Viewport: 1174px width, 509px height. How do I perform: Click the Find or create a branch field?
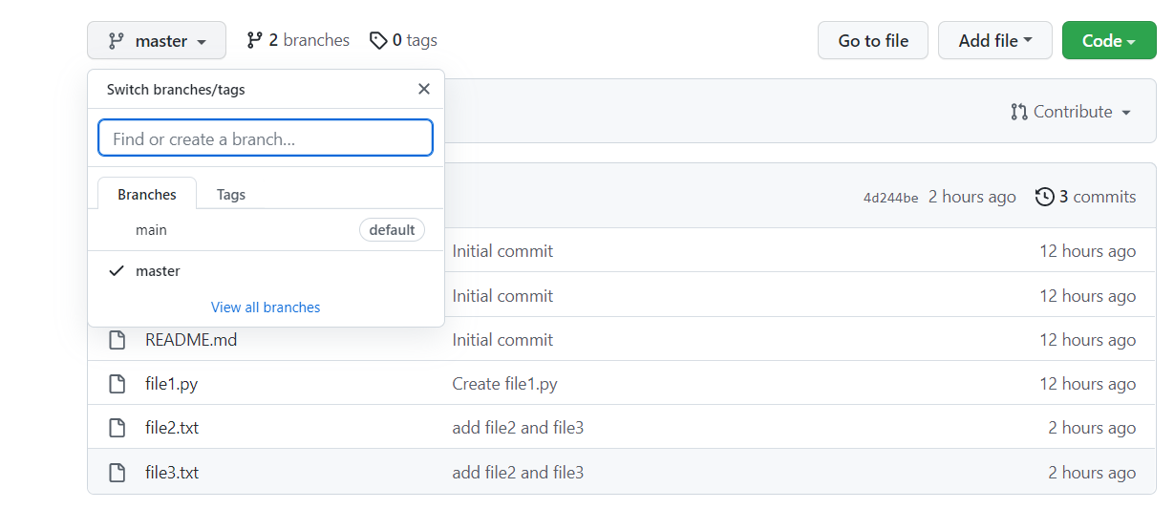(266, 138)
